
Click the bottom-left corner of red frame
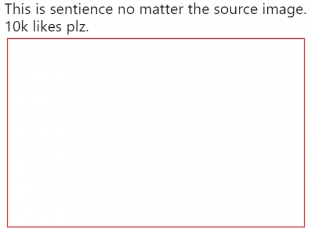click(x=8, y=227)
